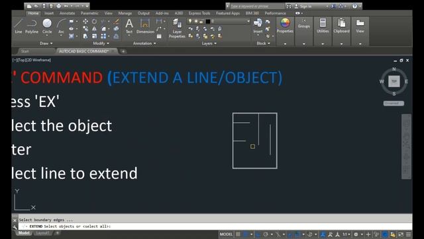The width and height of the screenshot is (424, 239).
Task: Activate the Rotate tool in Modify panel
Action: (94, 21)
